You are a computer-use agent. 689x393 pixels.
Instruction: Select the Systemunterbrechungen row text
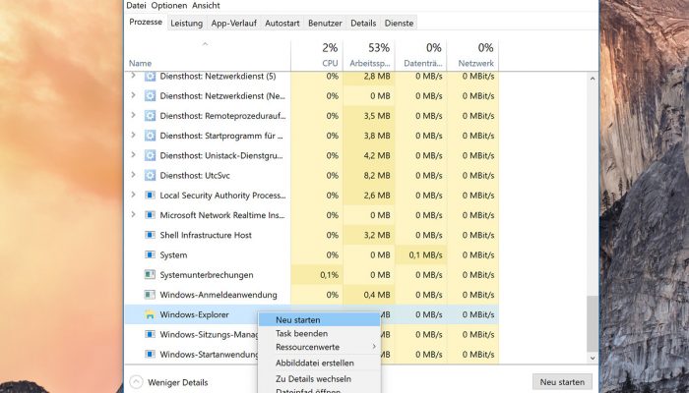(x=207, y=275)
